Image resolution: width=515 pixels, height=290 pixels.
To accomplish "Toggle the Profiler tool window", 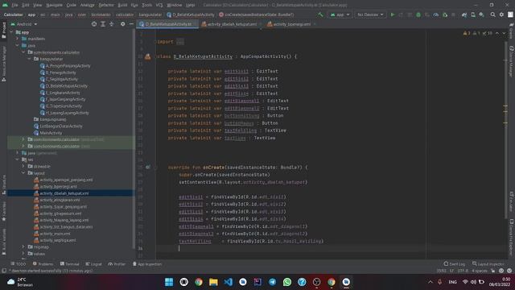I will coord(117,264).
